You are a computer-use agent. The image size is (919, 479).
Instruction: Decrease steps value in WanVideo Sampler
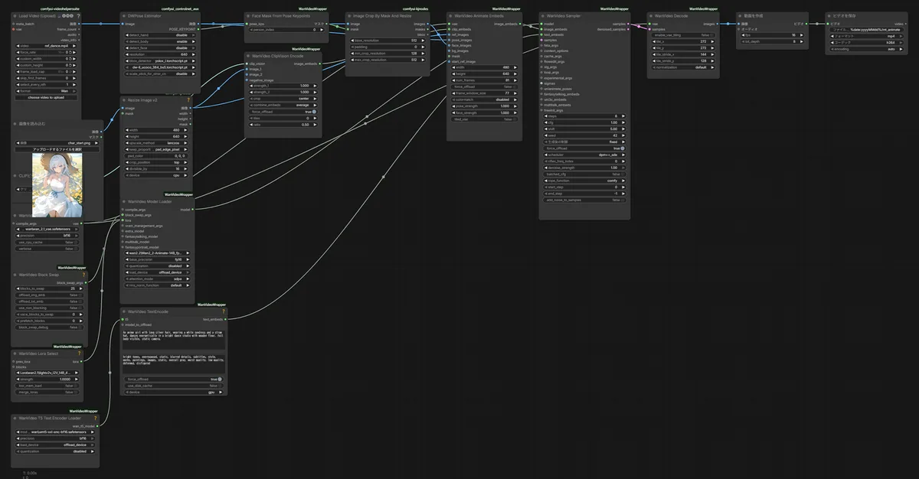click(x=546, y=116)
